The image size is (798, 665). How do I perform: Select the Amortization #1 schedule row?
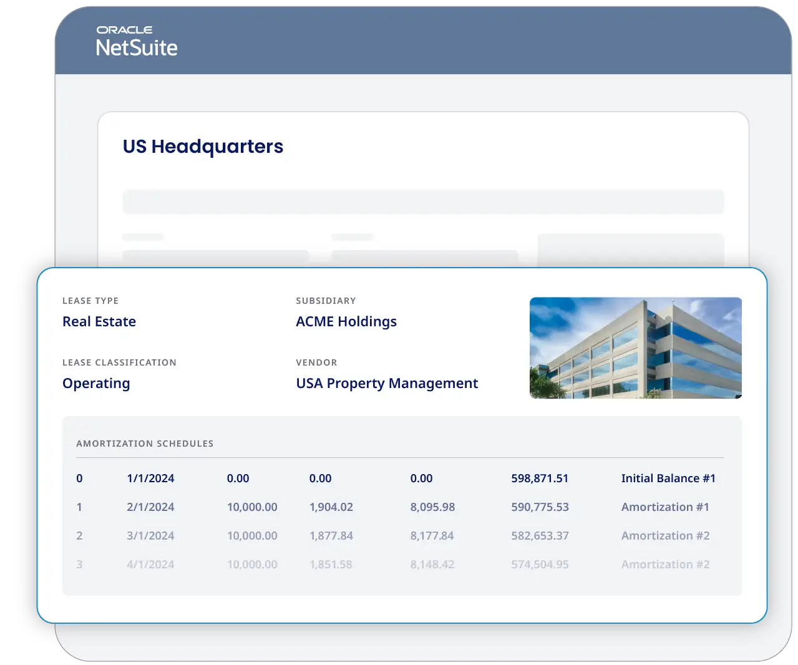coord(665,507)
